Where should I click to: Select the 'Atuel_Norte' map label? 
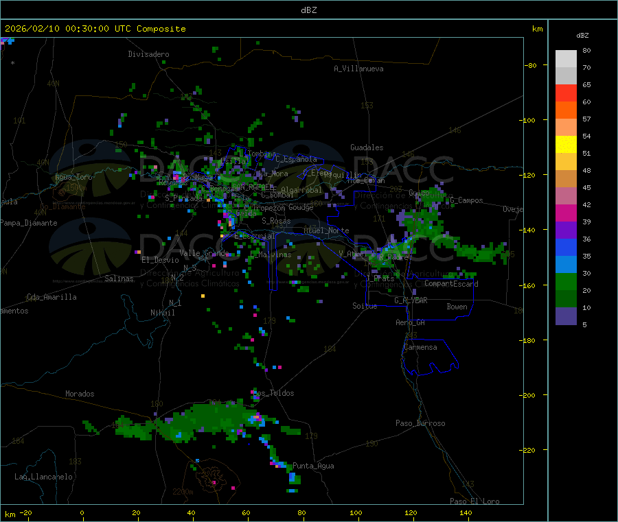point(326,230)
